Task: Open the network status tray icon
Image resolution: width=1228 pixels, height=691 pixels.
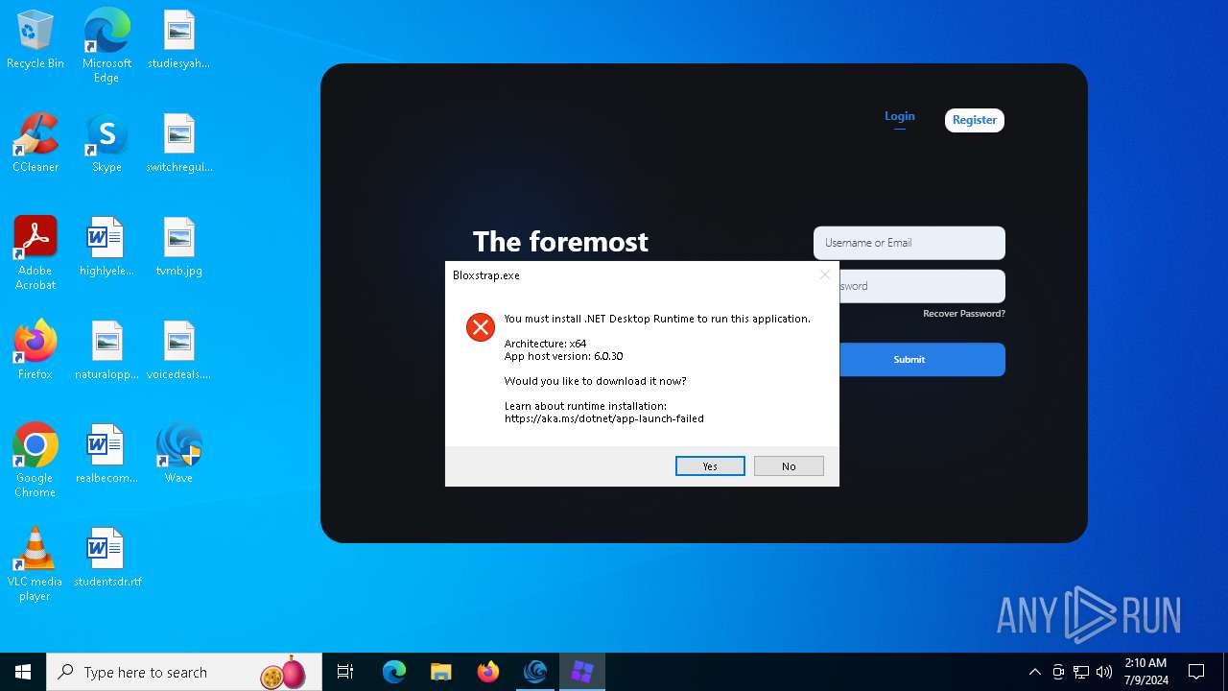Action: tap(1081, 672)
